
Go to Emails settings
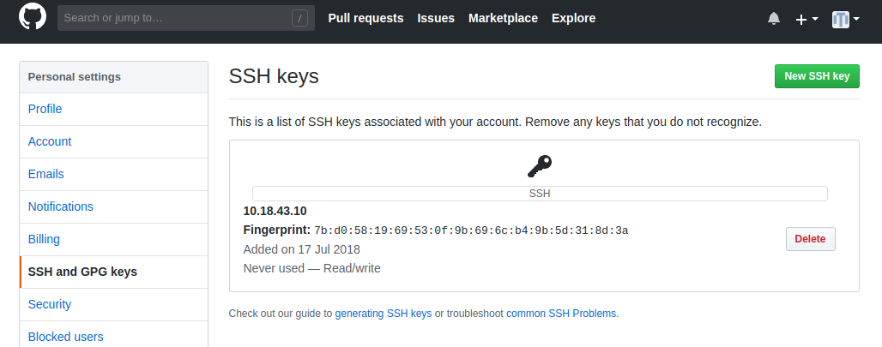[113, 174]
